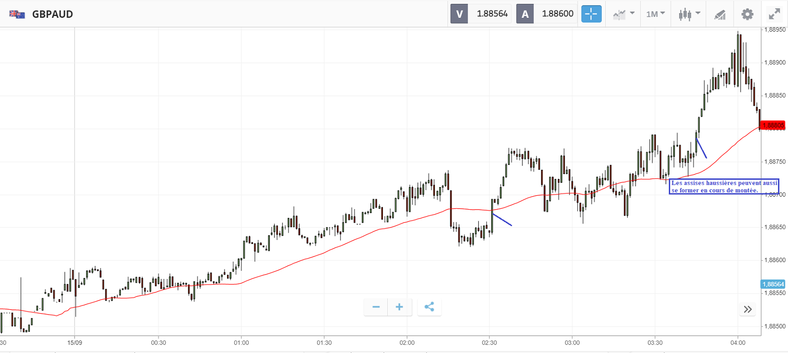Click the GBPAUD instrument name
This screenshot has height=353, width=788.
tap(52, 14)
